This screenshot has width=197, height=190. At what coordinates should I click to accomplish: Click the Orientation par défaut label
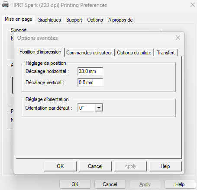click(49, 108)
